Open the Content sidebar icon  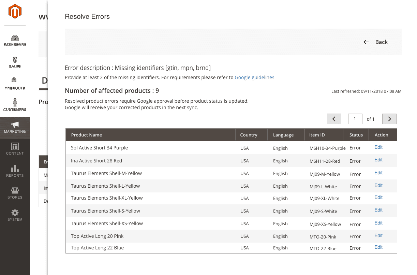(15, 147)
